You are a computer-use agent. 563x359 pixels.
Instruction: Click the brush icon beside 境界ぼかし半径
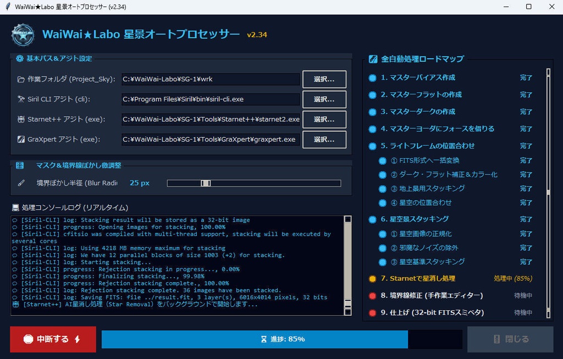tap(21, 183)
